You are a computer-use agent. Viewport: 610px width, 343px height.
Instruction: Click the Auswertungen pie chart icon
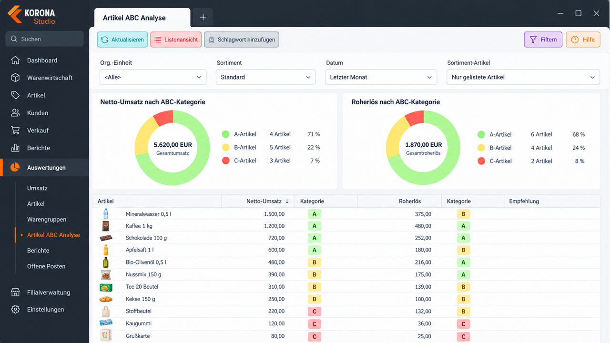[x=15, y=168]
